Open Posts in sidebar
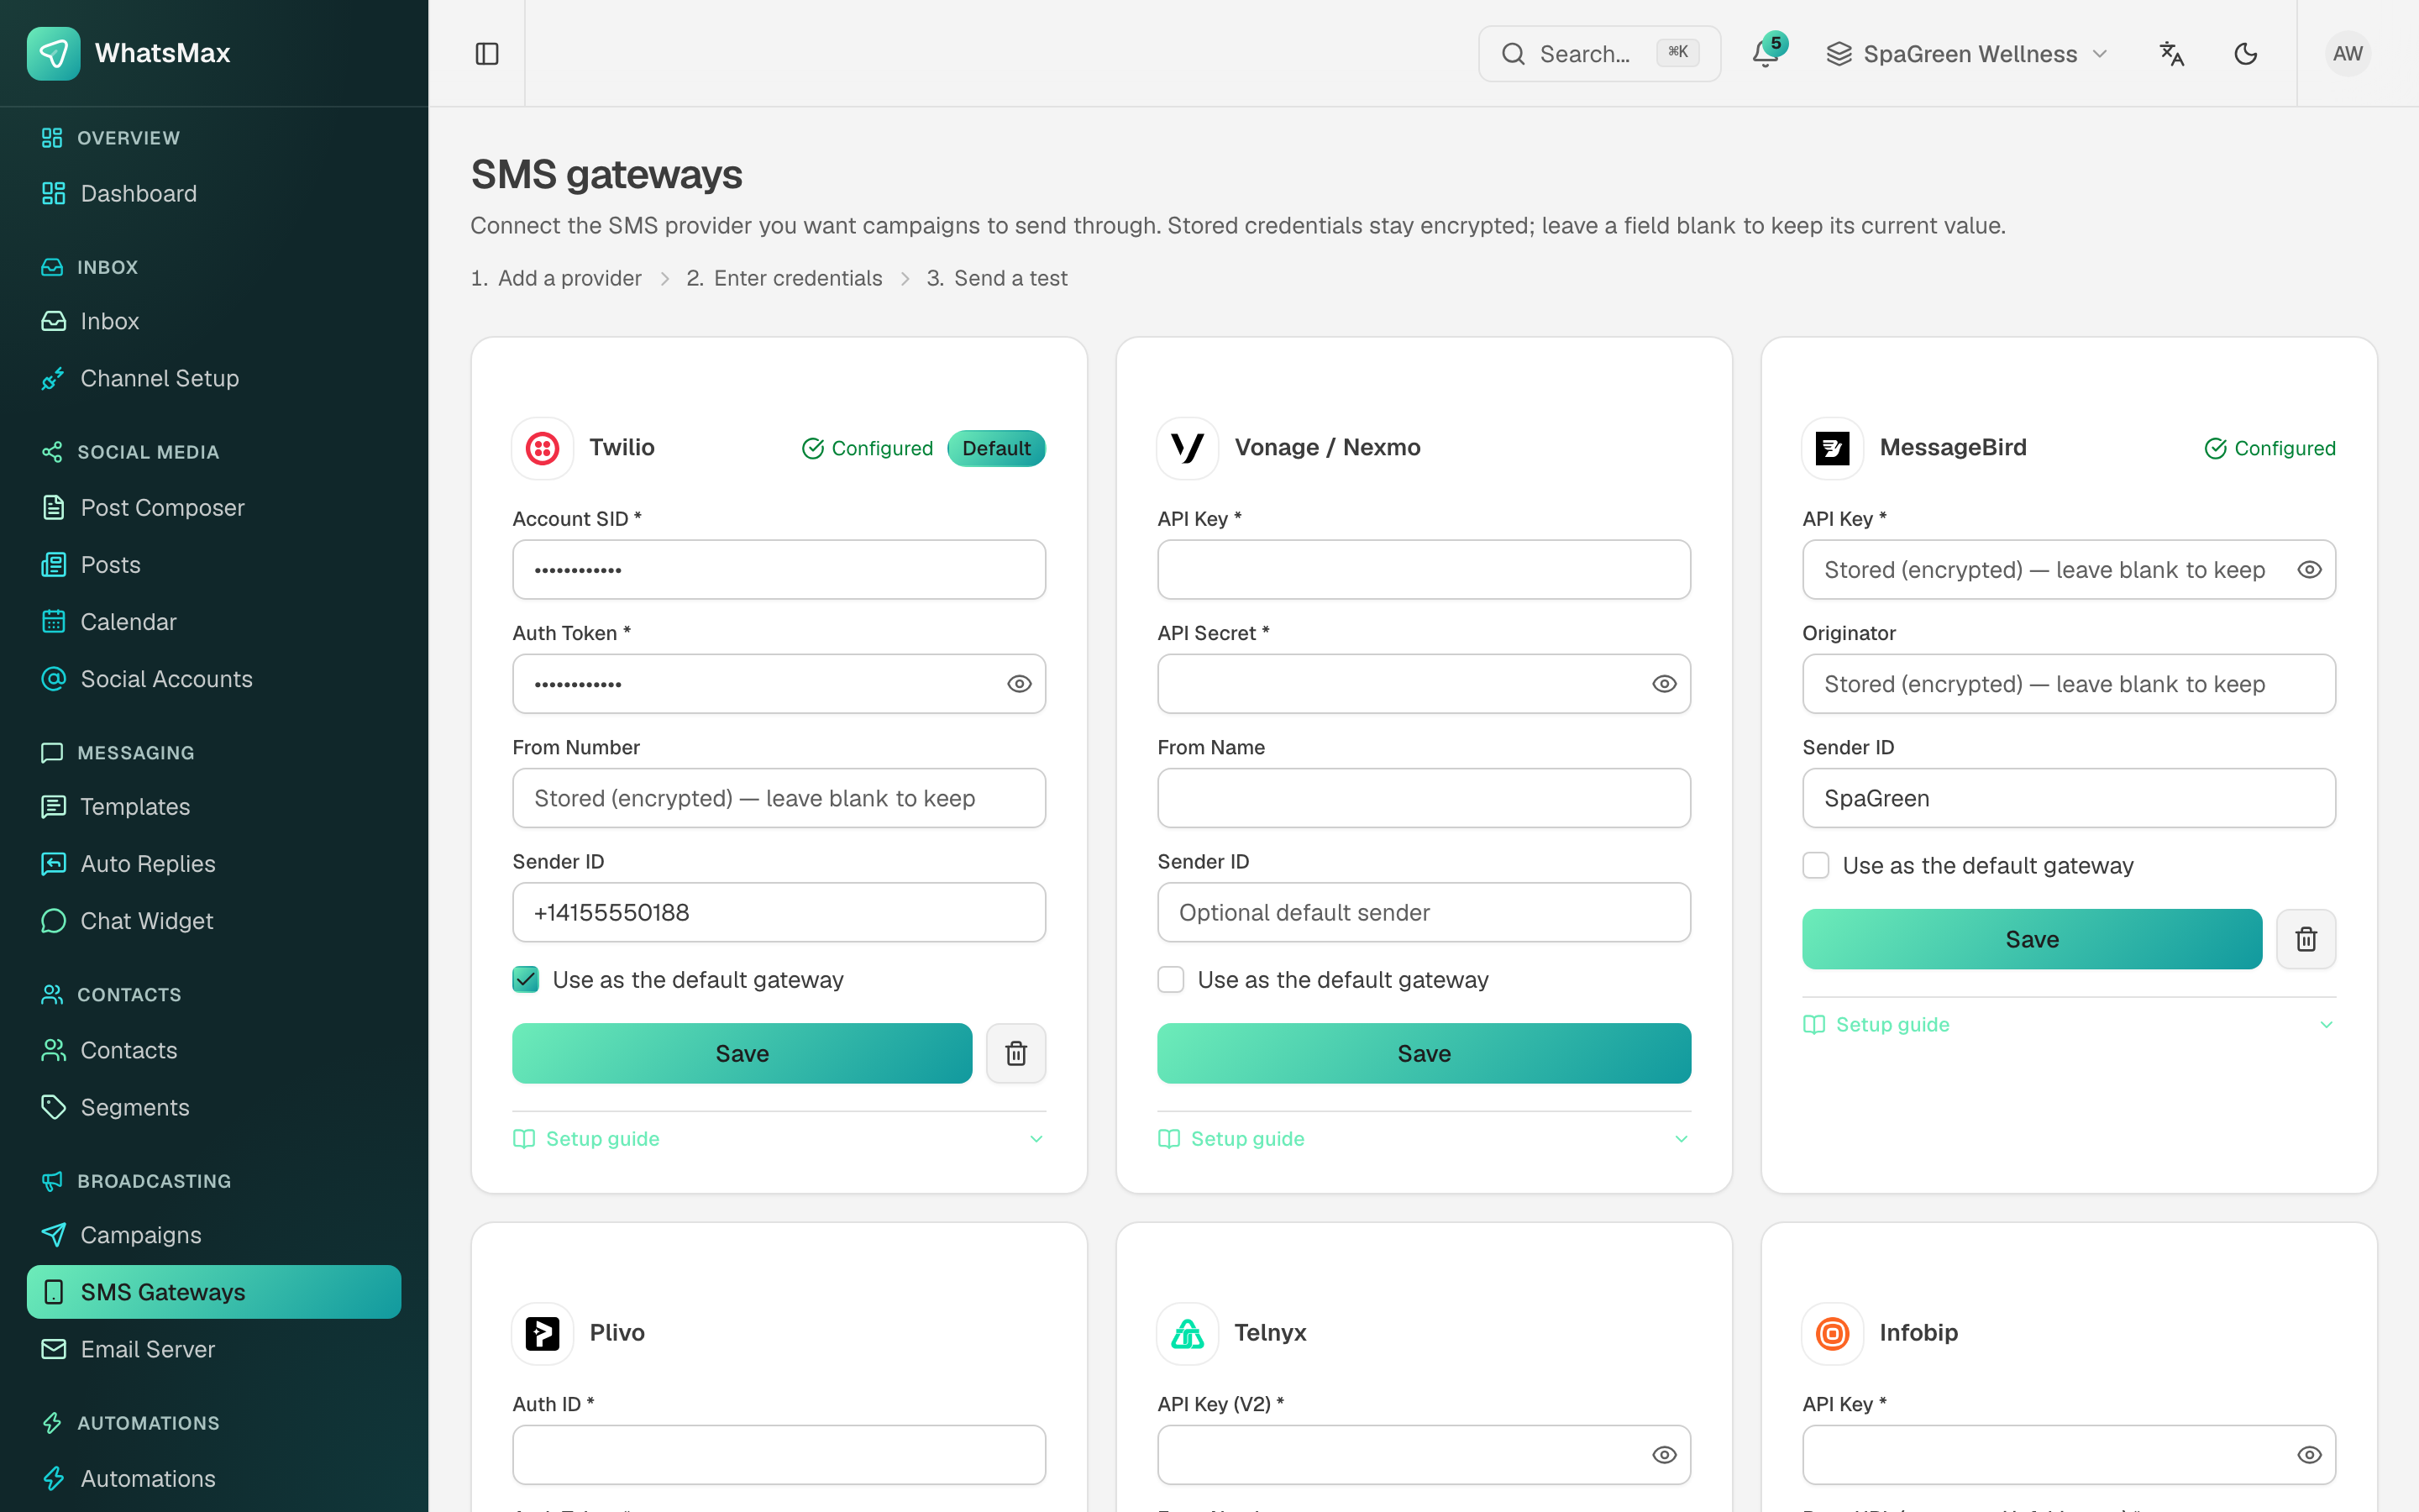The width and height of the screenshot is (2419, 1512). tap(214, 565)
